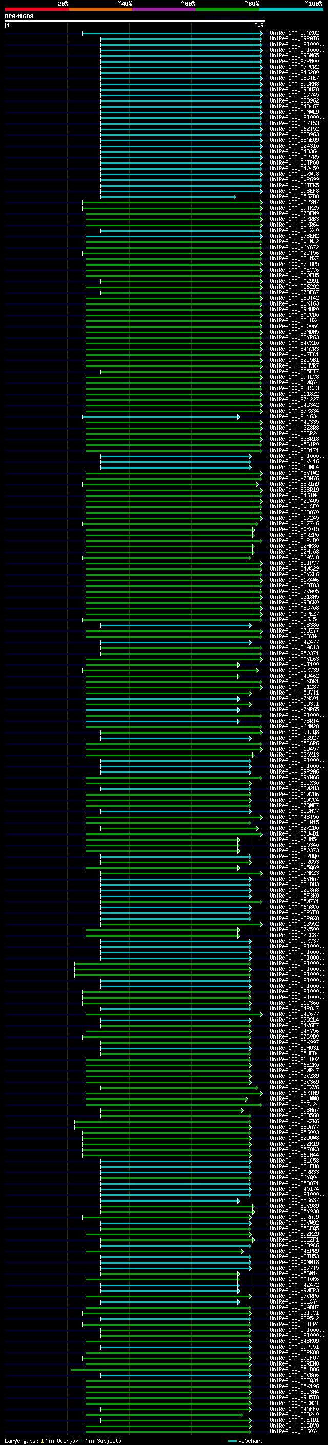Viewport: 328px width, 1445px height.
Task: Select the UniRef100_Q9SEF8 label
Action: click(x=294, y=191)
